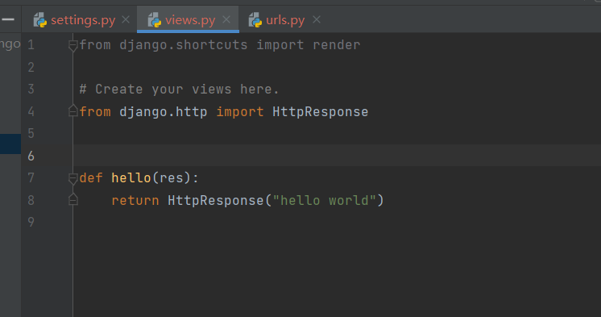The height and width of the screenshot is (317, 601).
Task: Click line number 9 in gutter
Action: click(31, 222)
